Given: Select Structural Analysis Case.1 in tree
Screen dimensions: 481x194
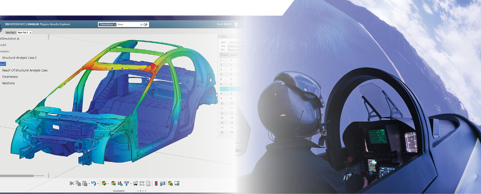Looking at the screenshot, I should 19,58.
